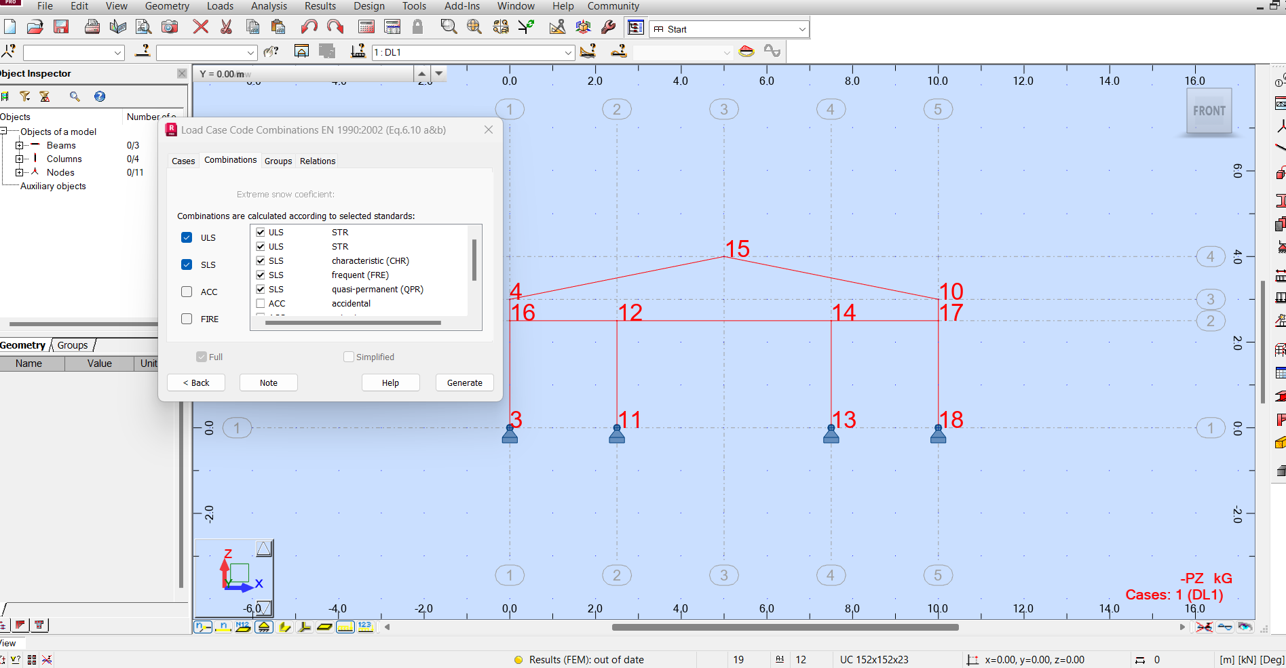This screenshot has width=1286, height=668.
Task: Click the Zoom magnifier icon
Action: (448, 27)
